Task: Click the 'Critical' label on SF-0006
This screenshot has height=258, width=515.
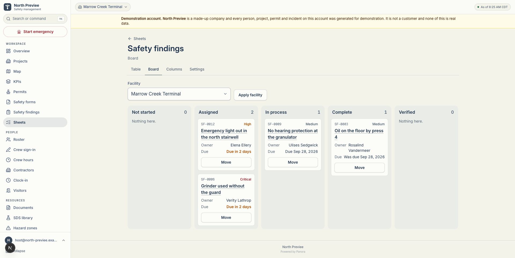Action: [x=245, y=179]
